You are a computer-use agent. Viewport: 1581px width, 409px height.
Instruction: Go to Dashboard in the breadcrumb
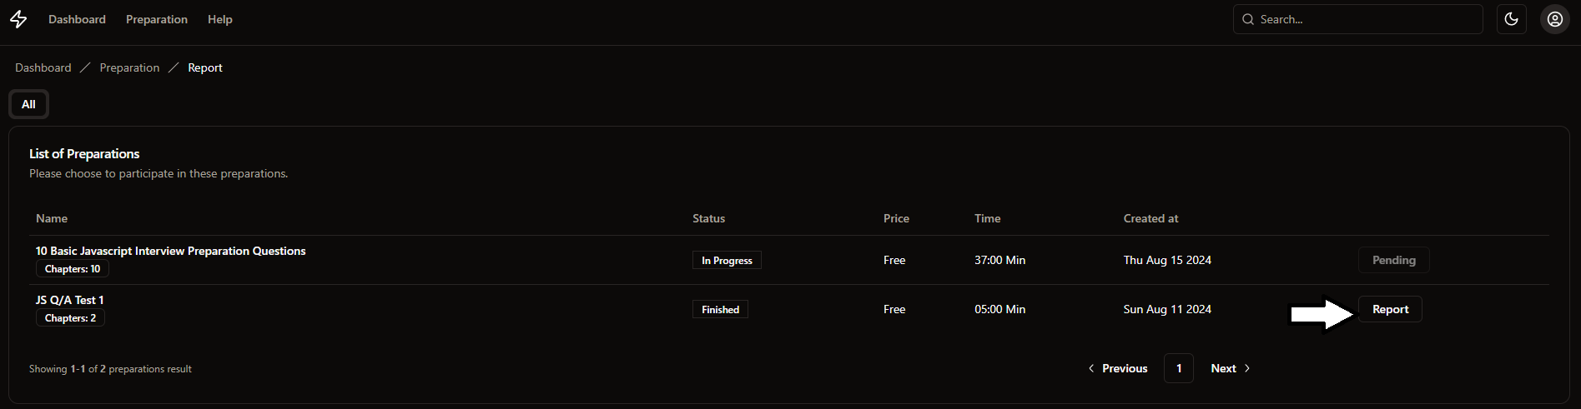pyautogui.click(x=43, y=67)
